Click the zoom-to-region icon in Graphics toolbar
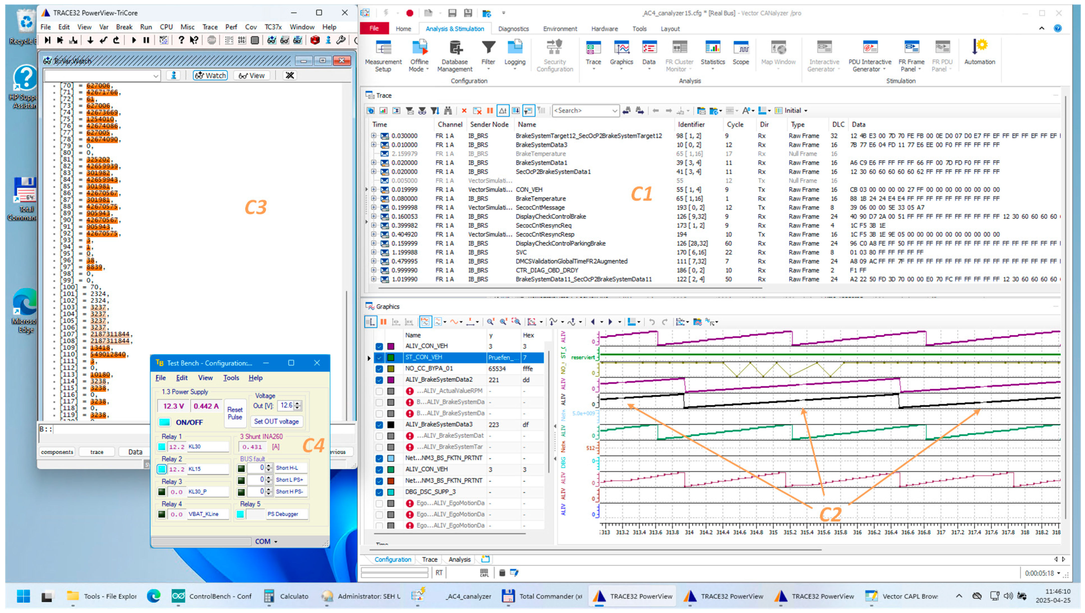1085x613 pixels. click(516, 322)
